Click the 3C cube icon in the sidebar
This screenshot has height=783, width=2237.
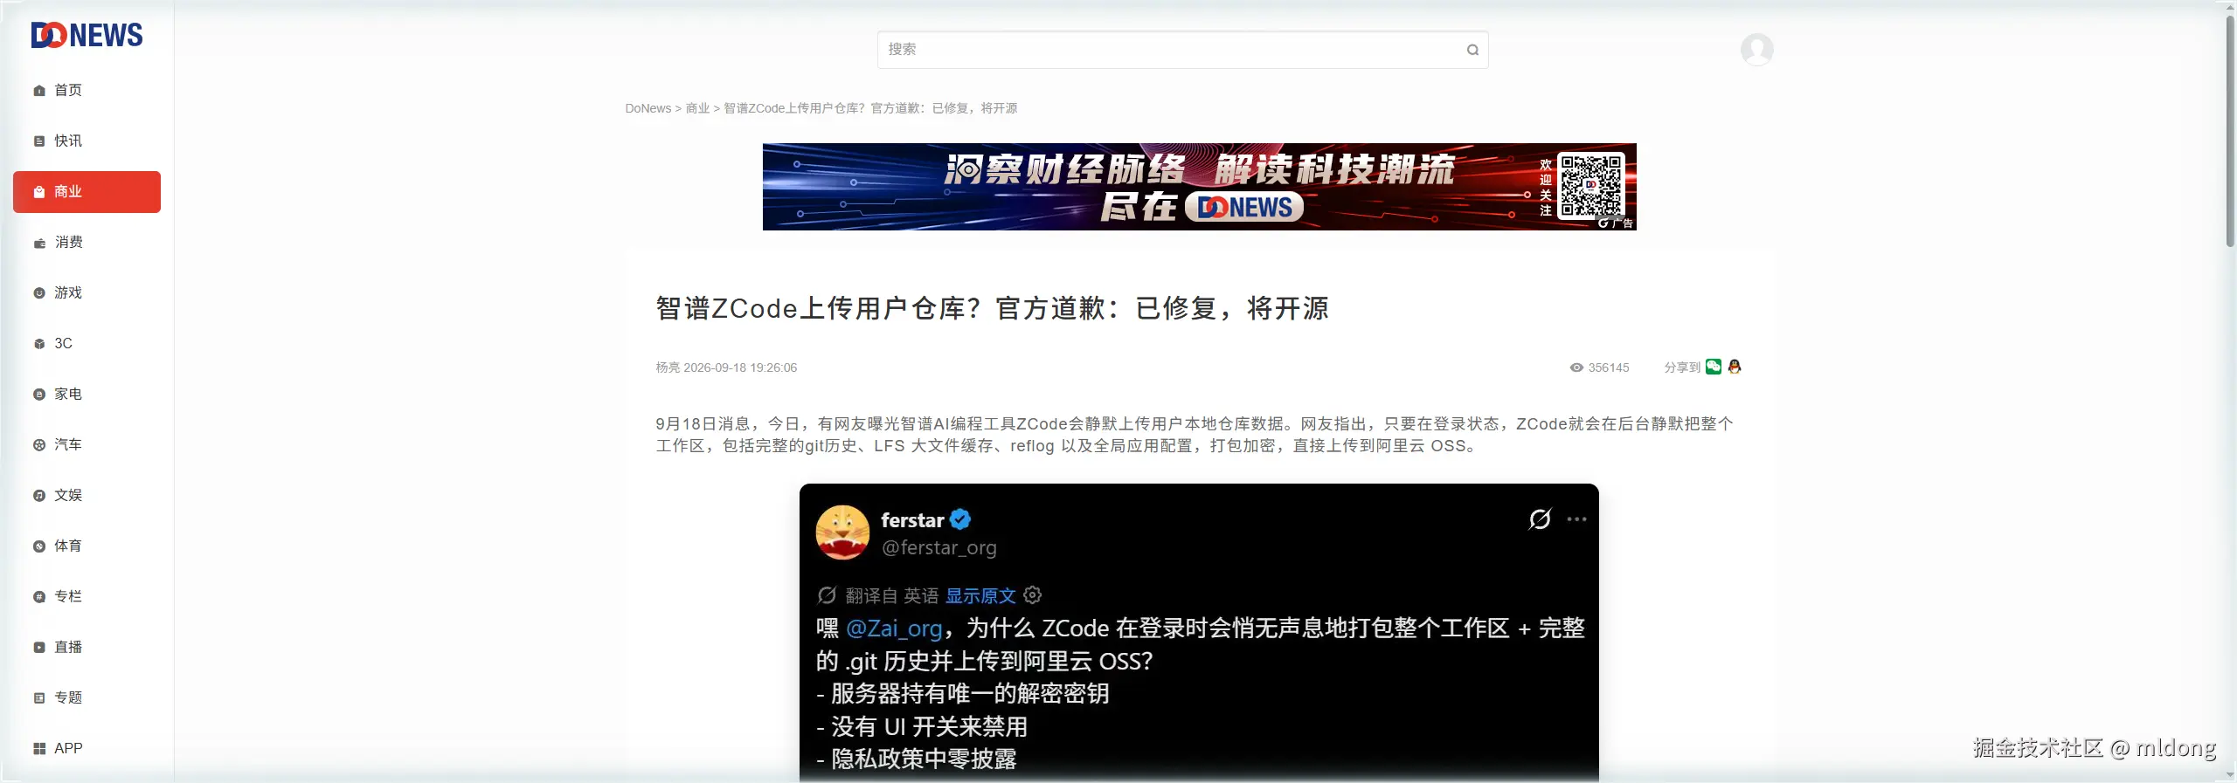pyautogui.click(x=39, y=344)
